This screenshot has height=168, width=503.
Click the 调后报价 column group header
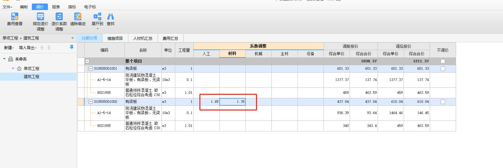[x=404, y=46]
